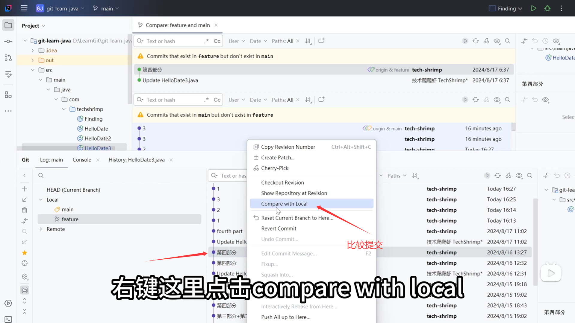
Task: Open the User filter dropdown in feature log
Action: pos(237,41)
